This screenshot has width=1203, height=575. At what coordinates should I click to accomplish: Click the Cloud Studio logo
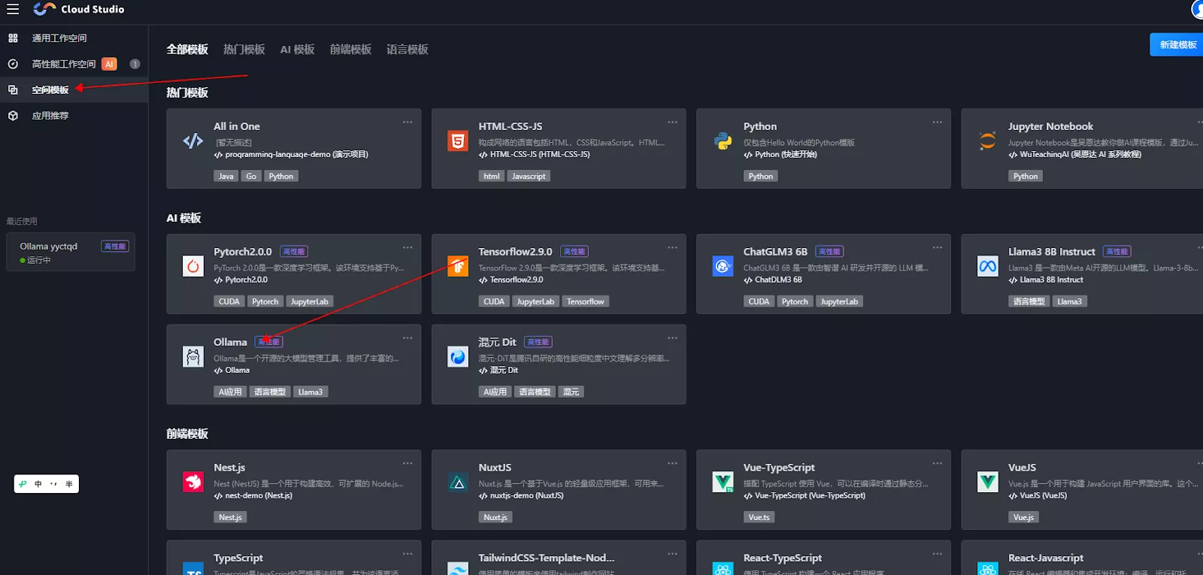coord(79,9)
